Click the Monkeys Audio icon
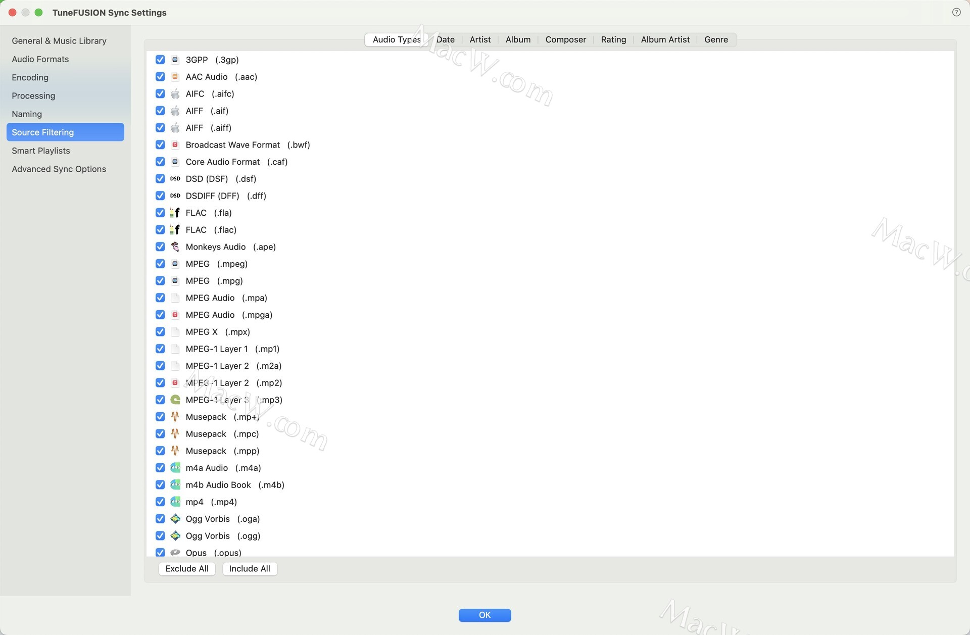 pos(175,247)
